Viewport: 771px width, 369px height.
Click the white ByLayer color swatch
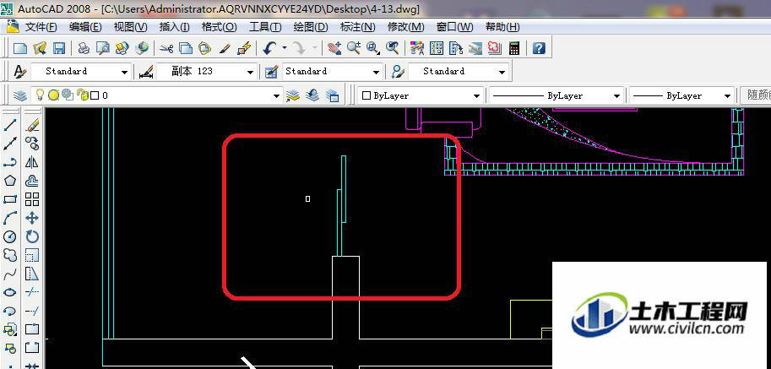[366, 95]
